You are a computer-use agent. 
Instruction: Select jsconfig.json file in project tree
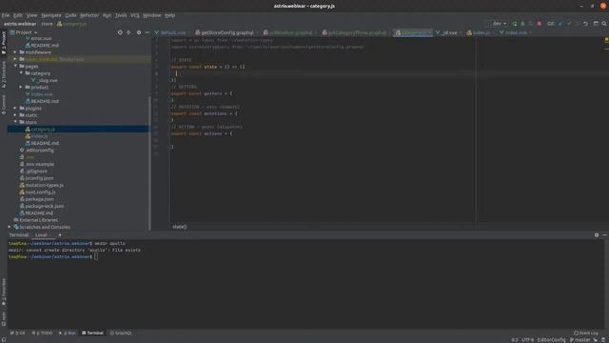coord(36,178)
